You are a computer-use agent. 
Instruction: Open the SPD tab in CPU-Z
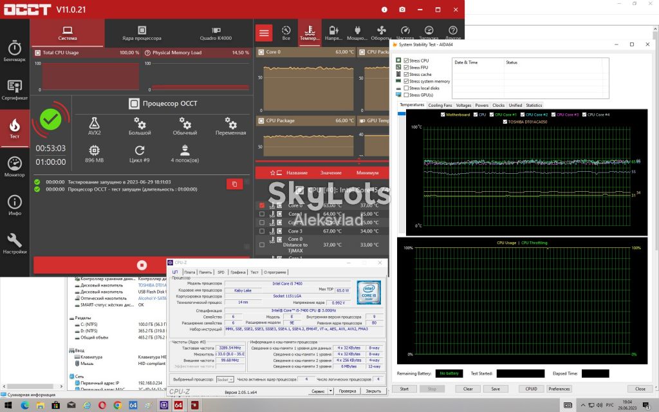click(x=221, y=272)
